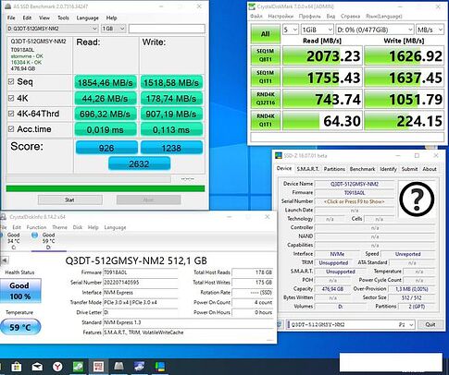
Task: Launch Yandex Browser from the taskbar
Action: coord(57,367)
